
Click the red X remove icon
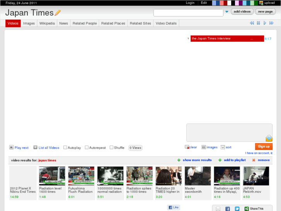[x=254, y=160]
